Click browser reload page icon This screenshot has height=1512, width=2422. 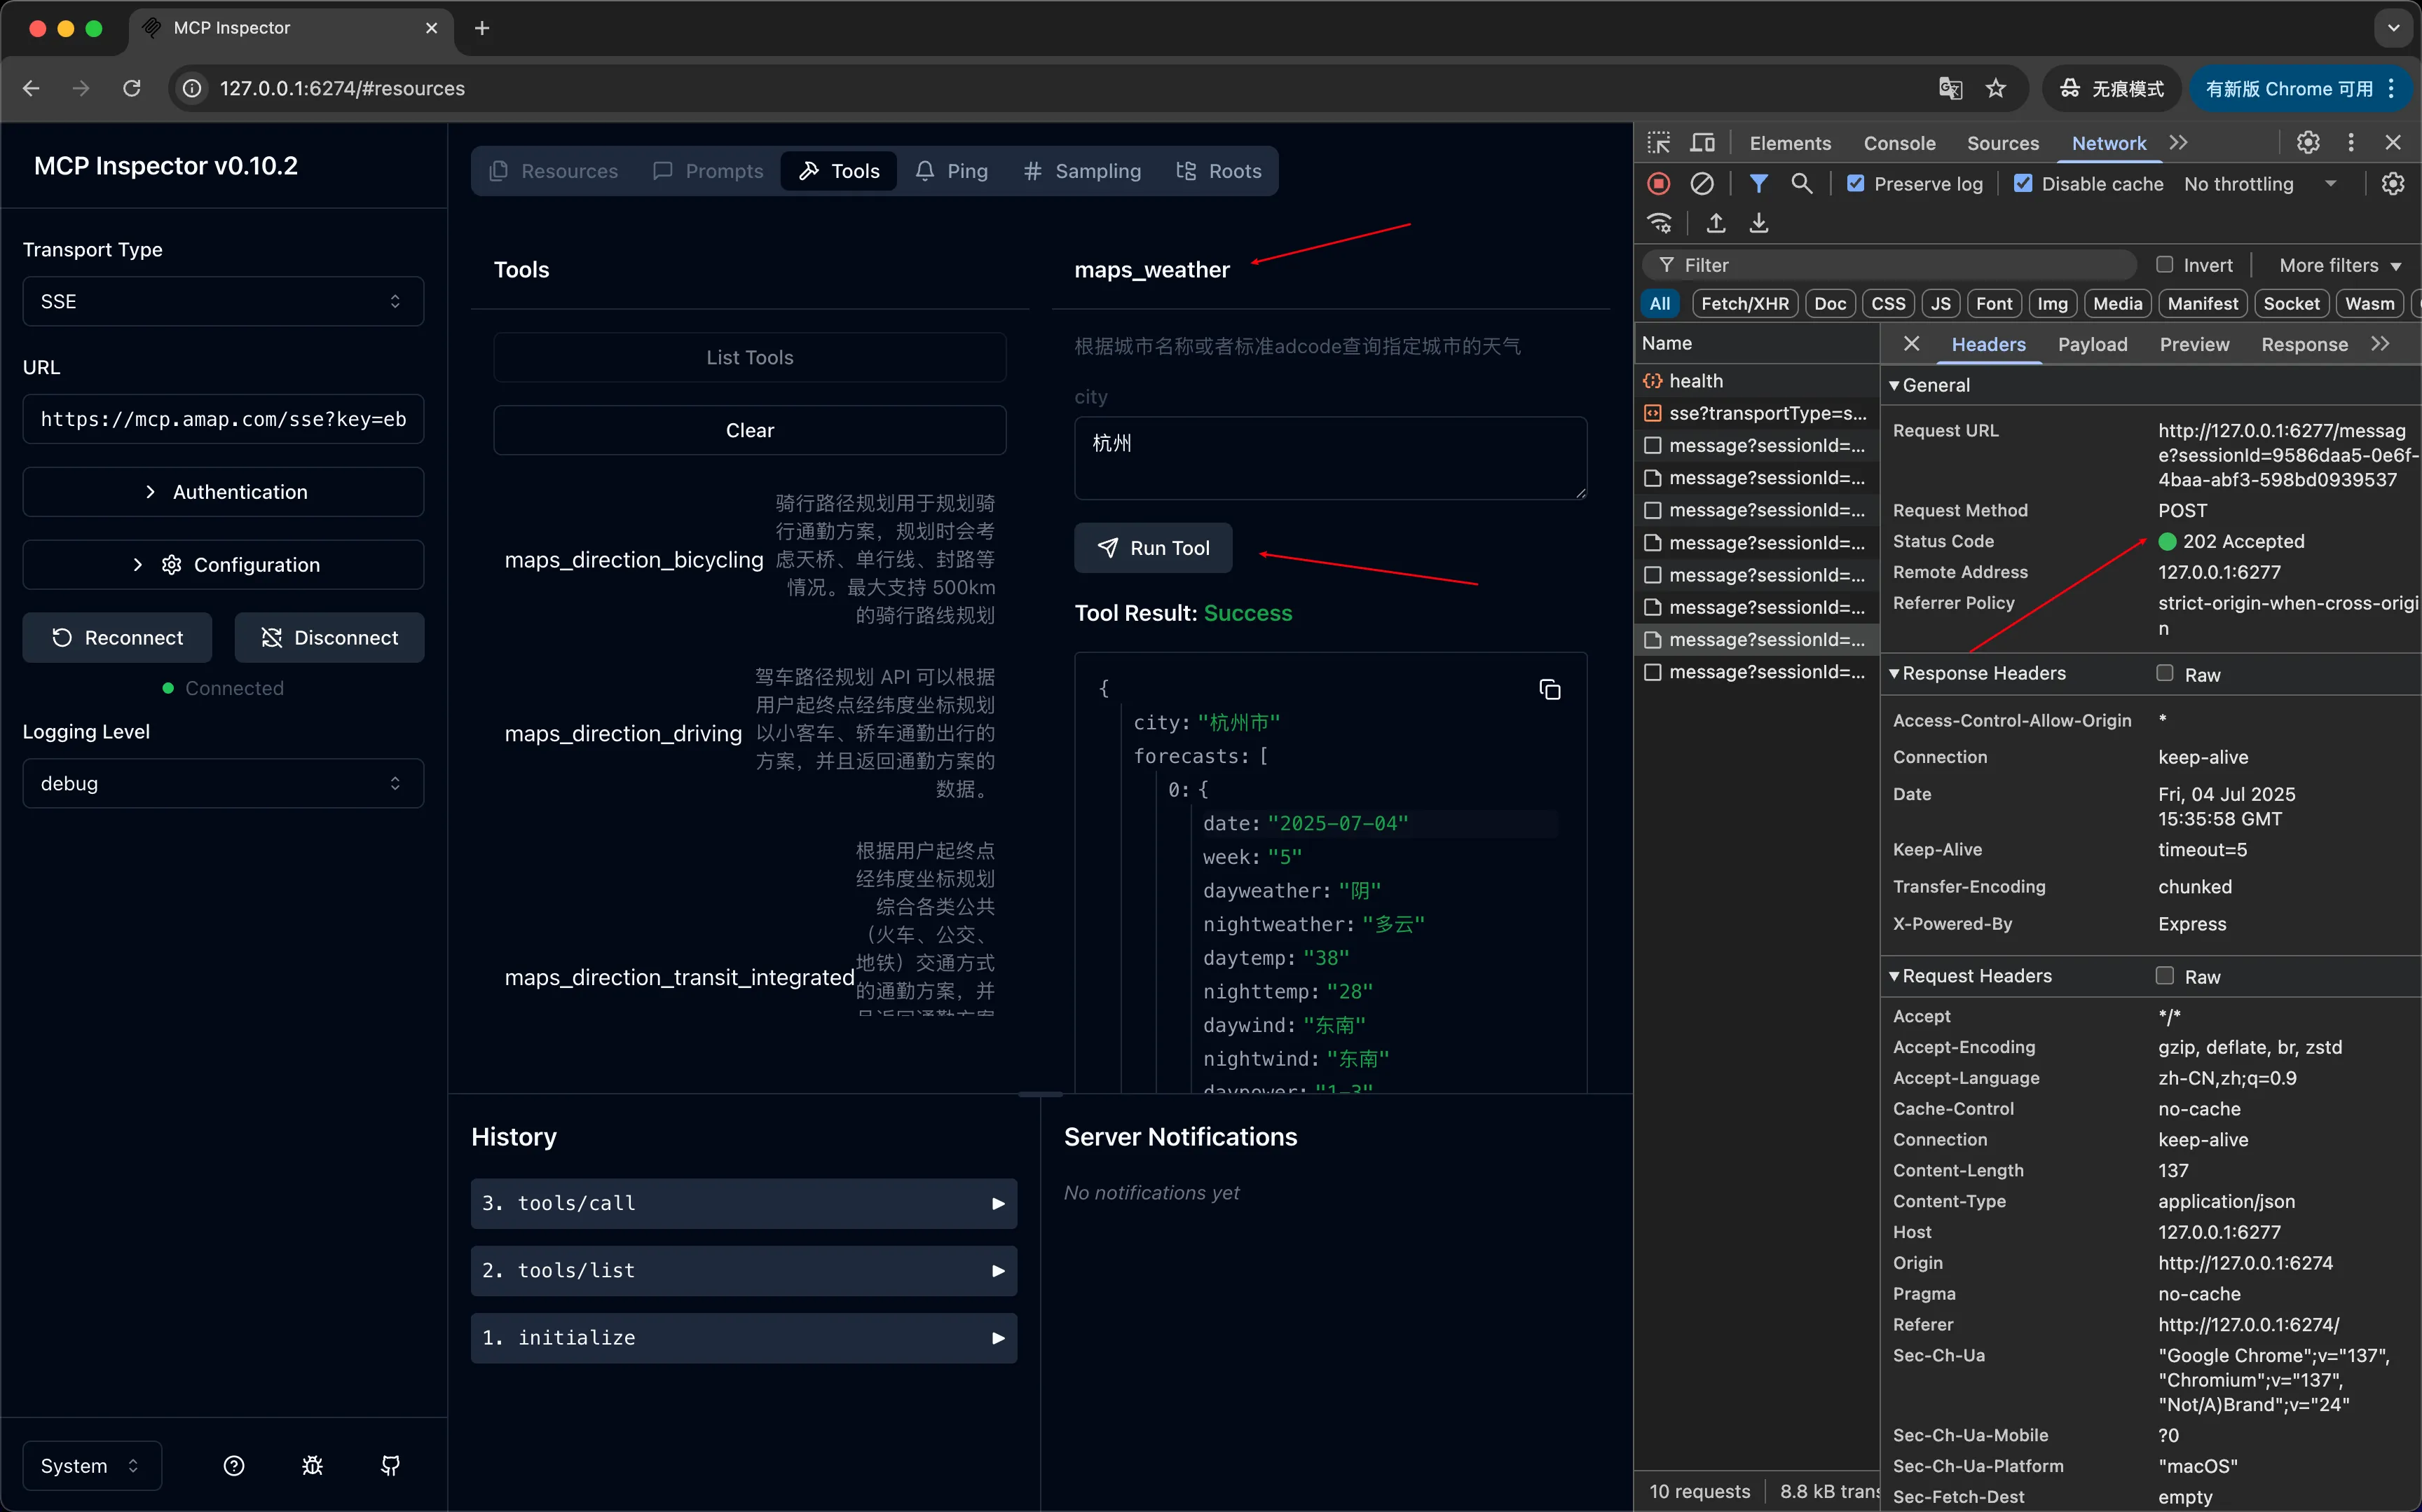[x=132, y=88]
